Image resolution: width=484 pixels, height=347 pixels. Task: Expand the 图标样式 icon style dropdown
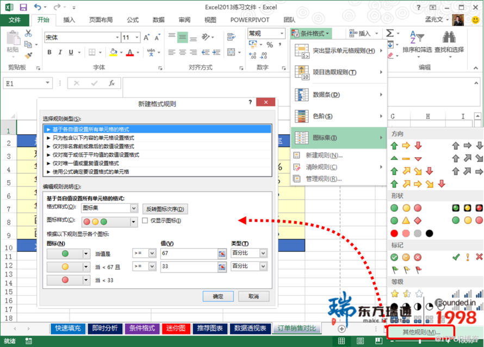[x=134, y=222]
